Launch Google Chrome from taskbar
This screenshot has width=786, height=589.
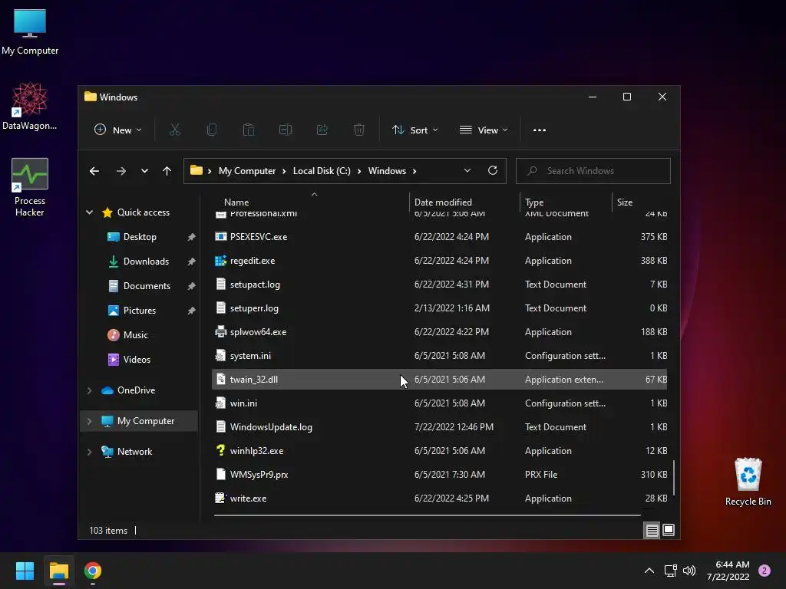click(93, 571)
